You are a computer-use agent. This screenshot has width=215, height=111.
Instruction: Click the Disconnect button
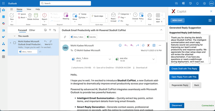pos(177,105)
